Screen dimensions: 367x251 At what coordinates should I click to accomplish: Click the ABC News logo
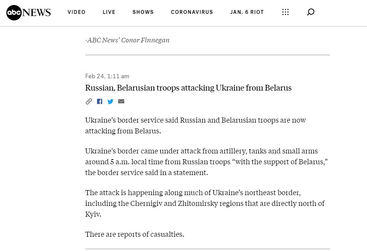pos(28,13)
